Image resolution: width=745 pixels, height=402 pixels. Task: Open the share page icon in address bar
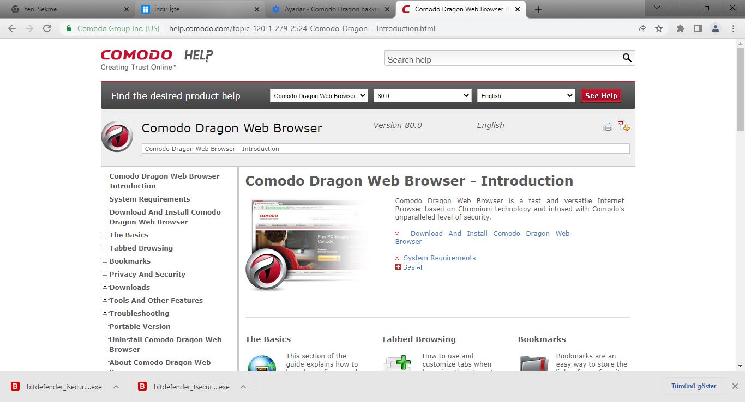[641, 28]
